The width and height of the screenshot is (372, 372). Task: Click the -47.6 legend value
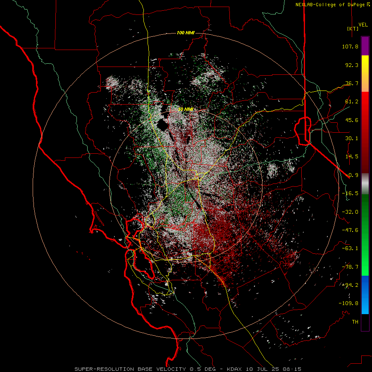350,230
